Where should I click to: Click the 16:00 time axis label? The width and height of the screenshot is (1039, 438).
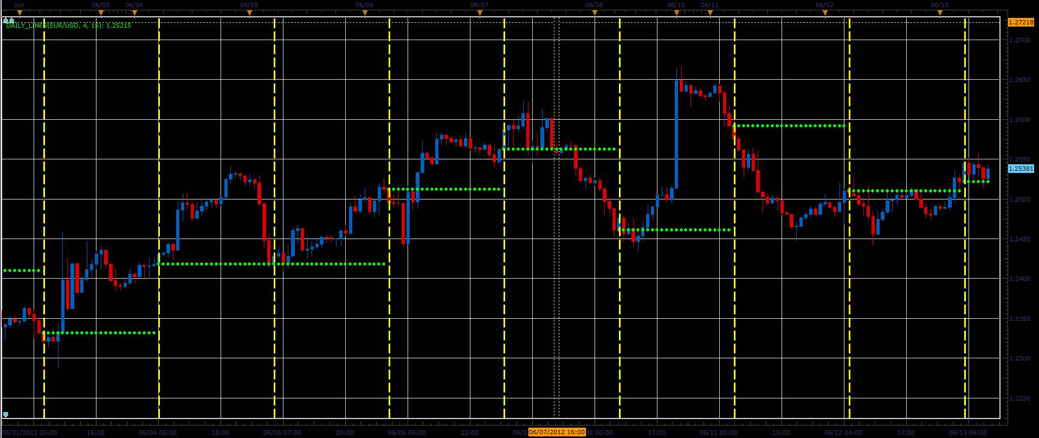pyautogui.click(x=95, y=433)
